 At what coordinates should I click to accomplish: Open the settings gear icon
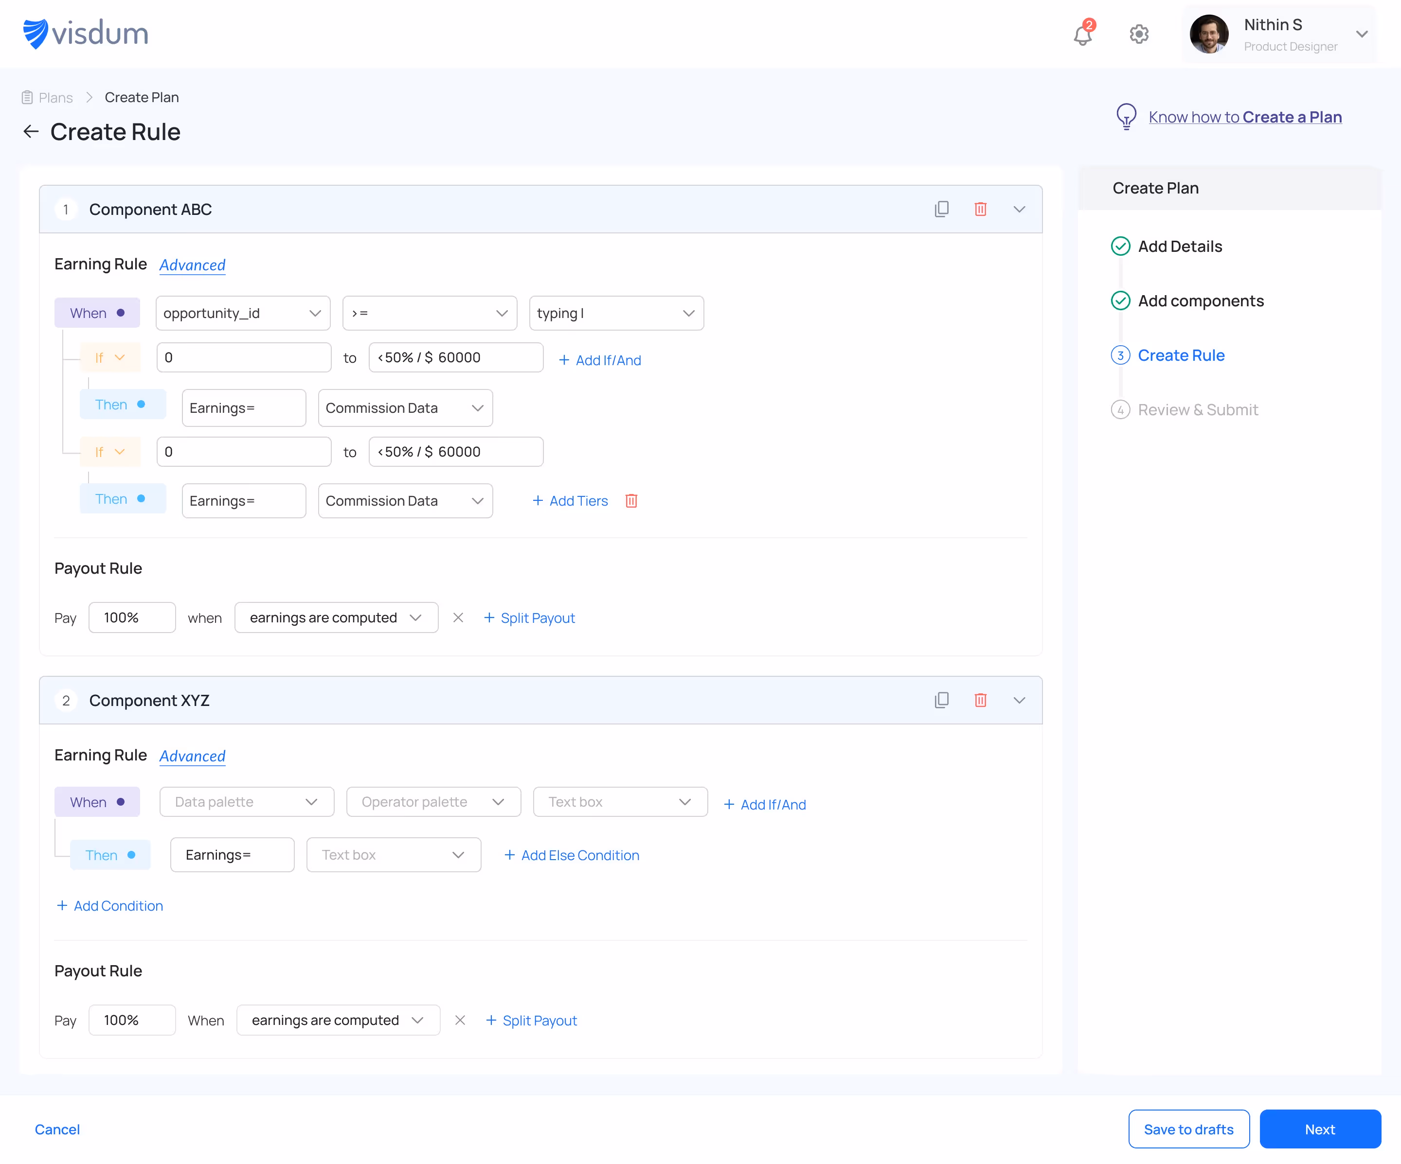click(x=1139, y=34)
